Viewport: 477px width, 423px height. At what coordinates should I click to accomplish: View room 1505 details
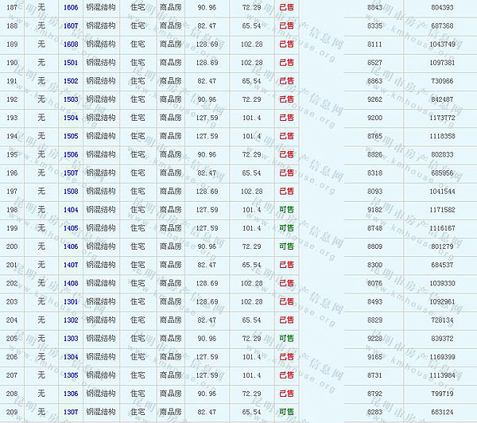coord(71,136)
